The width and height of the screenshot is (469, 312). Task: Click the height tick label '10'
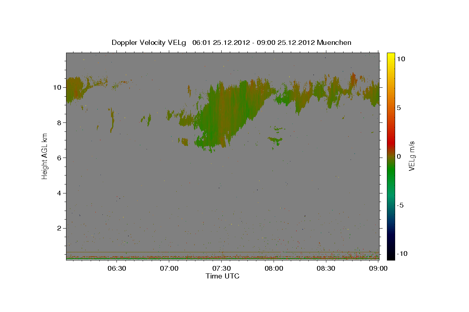58,87
